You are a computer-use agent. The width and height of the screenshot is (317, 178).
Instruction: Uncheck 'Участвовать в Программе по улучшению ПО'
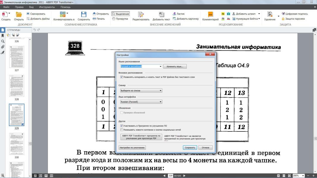[122, 126]
